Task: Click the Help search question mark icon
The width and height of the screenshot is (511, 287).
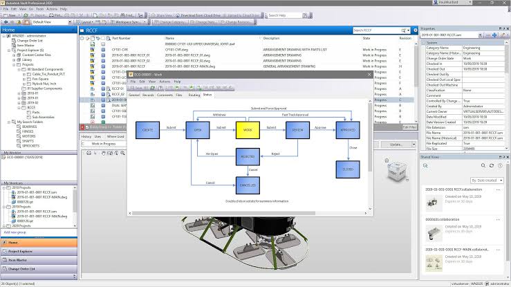Action: point(305,15)
